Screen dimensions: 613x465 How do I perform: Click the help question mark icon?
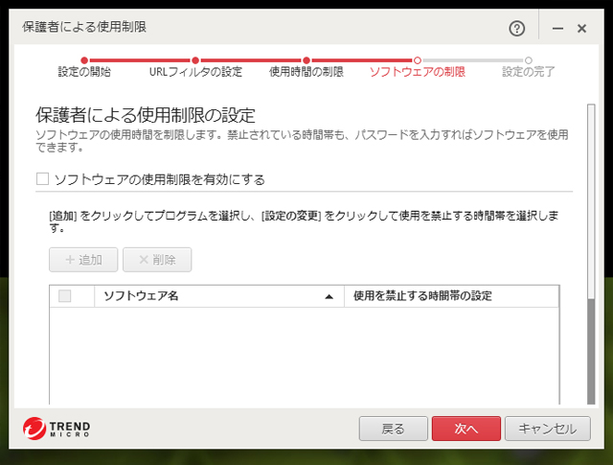(518, 29)
